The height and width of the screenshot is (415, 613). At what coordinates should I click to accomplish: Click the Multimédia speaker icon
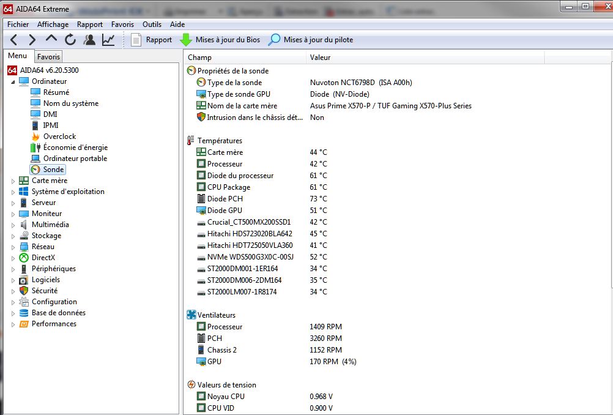pyautogui.click(x=24, y=225)
